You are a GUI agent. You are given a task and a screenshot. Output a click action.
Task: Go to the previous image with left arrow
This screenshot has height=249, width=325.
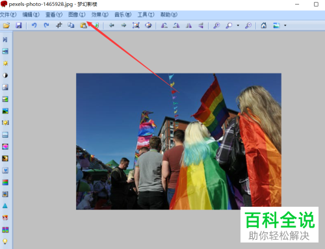pyautogui.click(x=112, y=25)
